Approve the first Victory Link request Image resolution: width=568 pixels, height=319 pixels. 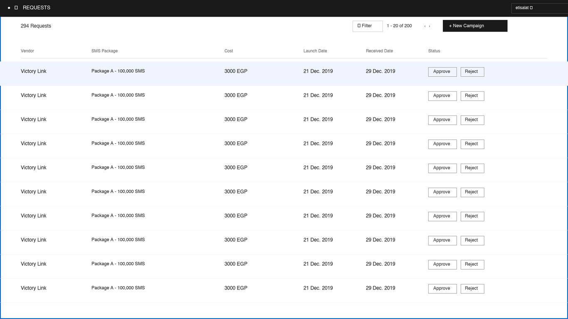coord(442,71)
